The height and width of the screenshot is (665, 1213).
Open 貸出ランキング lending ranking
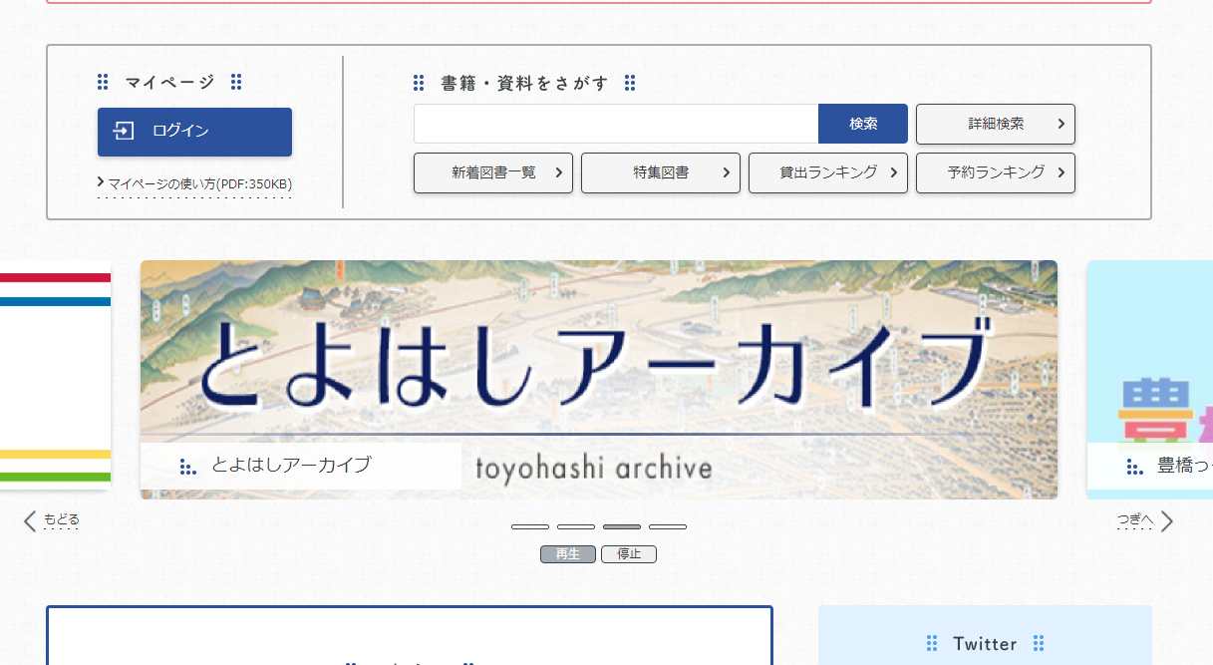pos(828,172)
